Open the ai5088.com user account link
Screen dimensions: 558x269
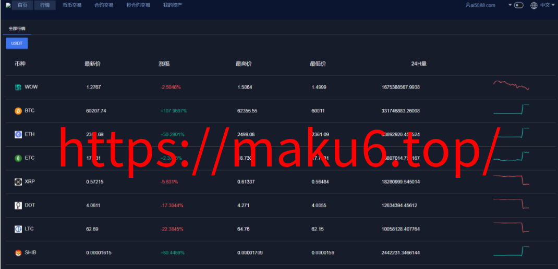tap(480, 5)
